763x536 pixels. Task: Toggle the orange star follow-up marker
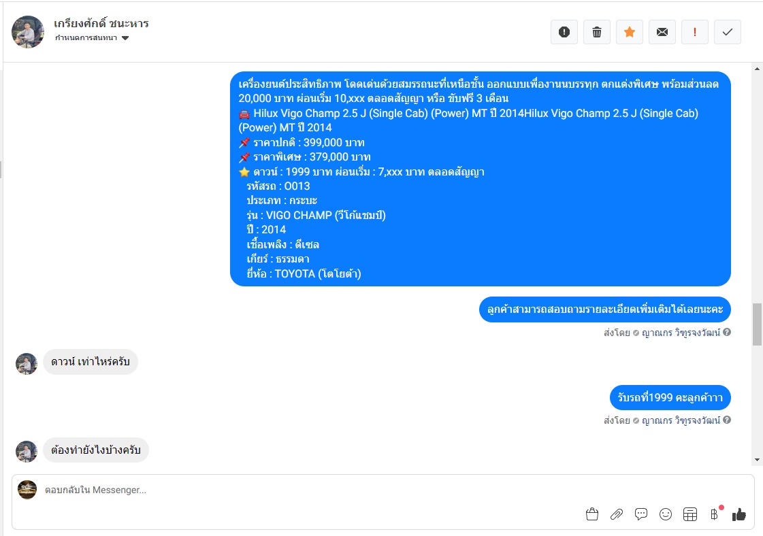tap(629, 32)
